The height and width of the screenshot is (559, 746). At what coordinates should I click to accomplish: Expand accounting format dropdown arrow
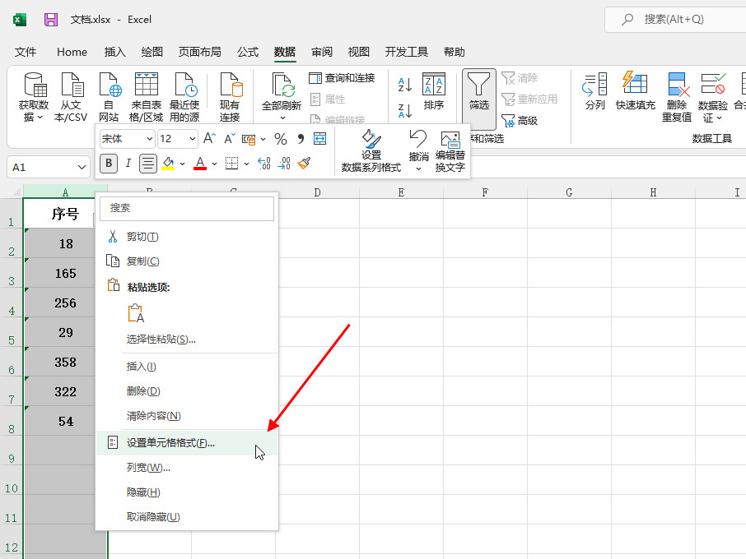(x=263, y=139)
